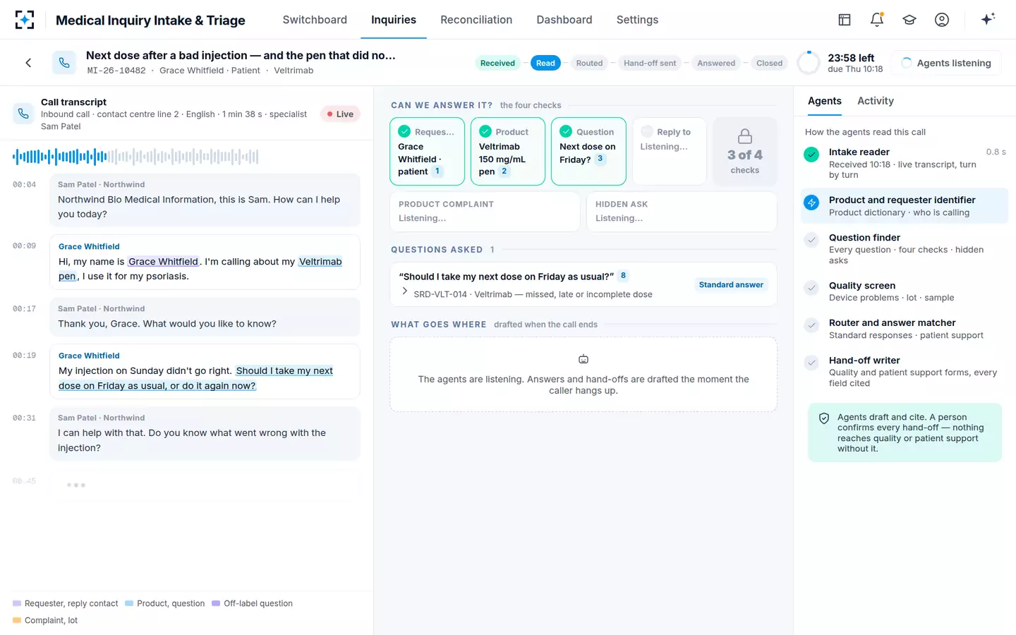Viewport: 1016px width, 635px height.
Task: Click the highlighted next dose question in transcript
Action: [195, 378]
